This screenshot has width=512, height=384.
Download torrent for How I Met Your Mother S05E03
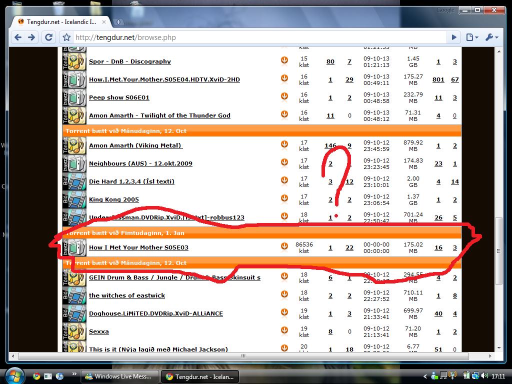284,246
